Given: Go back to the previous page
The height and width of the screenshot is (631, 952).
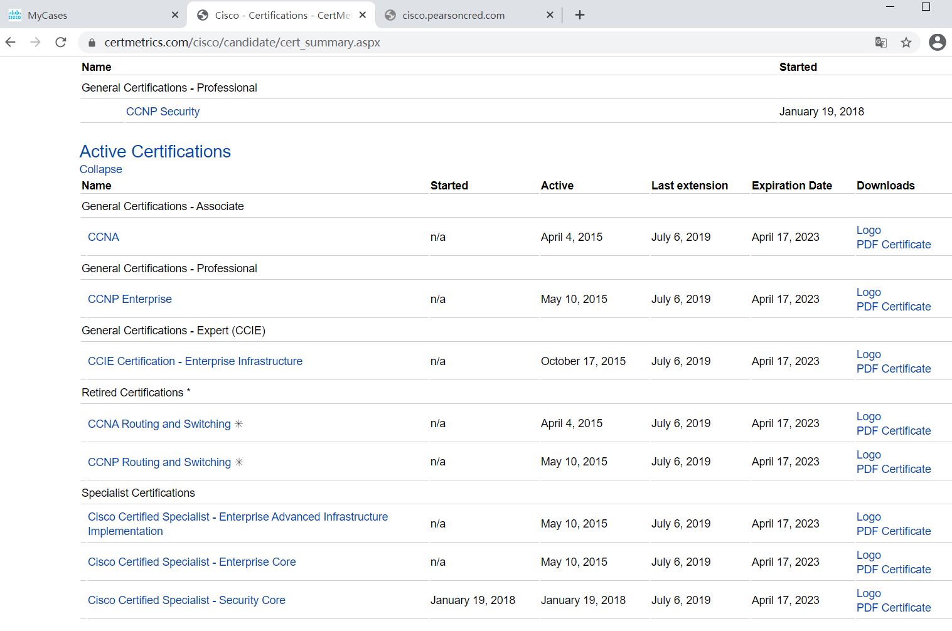Looking at the screenshot, I should (11, 42).
